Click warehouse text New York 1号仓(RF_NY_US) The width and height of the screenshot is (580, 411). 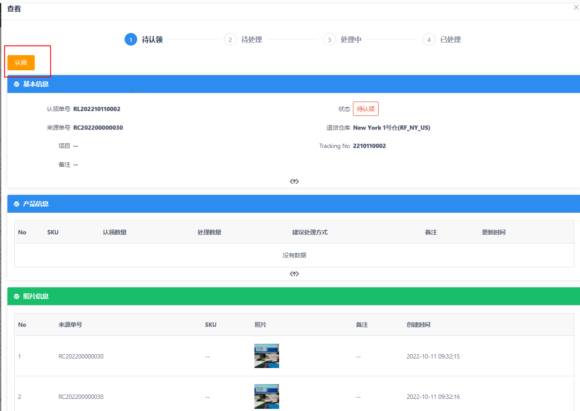pos(392,128)
